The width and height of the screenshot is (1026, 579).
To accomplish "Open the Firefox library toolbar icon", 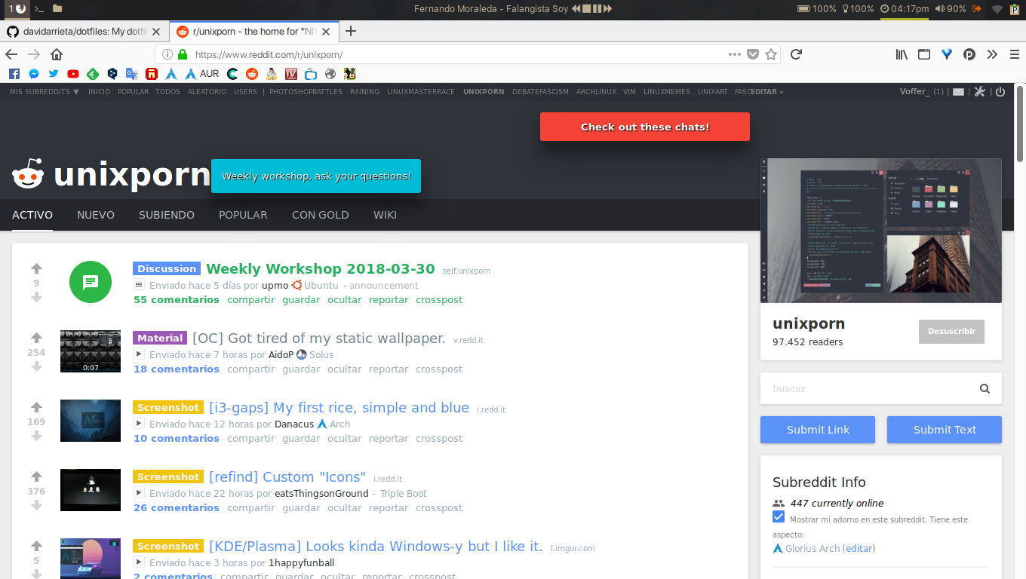I will coord(902,54).
